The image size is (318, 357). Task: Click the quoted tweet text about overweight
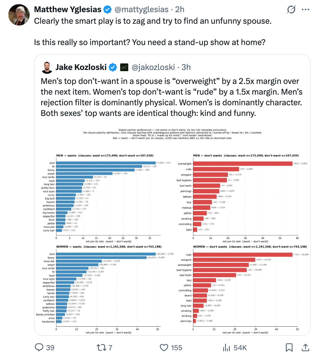[x=172, y=97]
